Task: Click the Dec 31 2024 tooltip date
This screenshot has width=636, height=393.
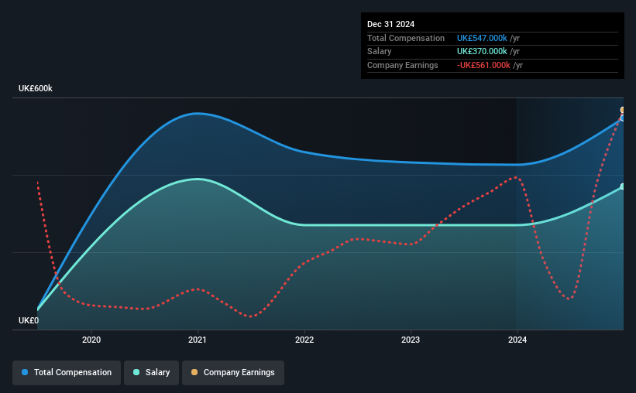Action: [390, 24]
